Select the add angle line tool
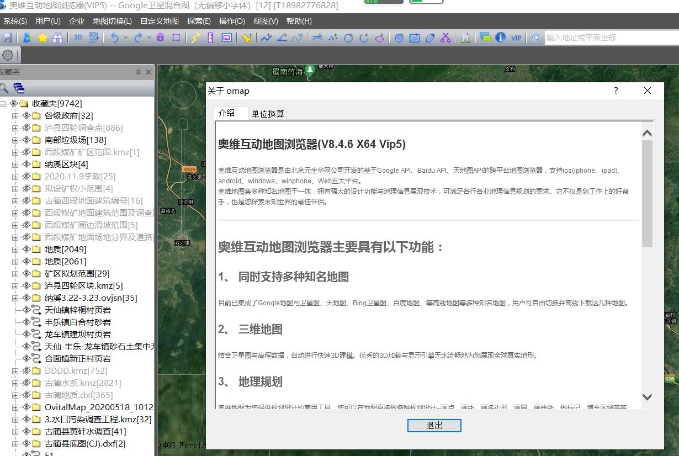679x456 pixels. 282,38
